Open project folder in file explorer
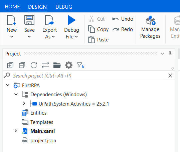 click(57, 65)
